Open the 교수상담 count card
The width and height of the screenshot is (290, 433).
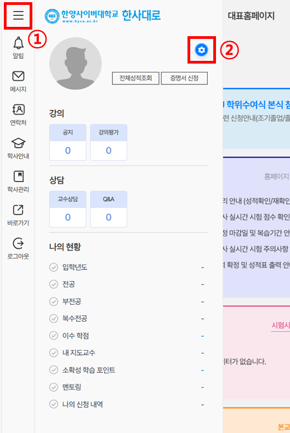67,209
